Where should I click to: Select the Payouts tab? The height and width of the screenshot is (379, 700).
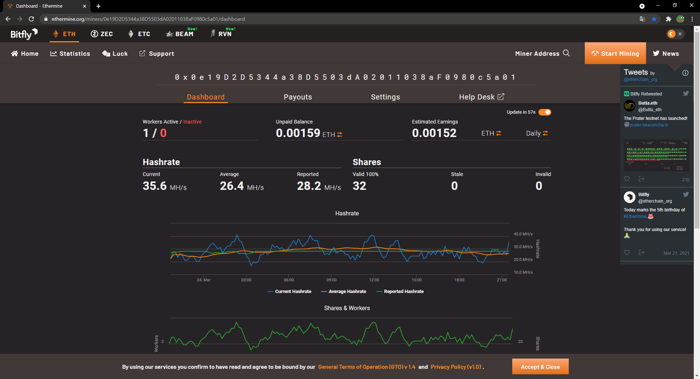(298, 97)
